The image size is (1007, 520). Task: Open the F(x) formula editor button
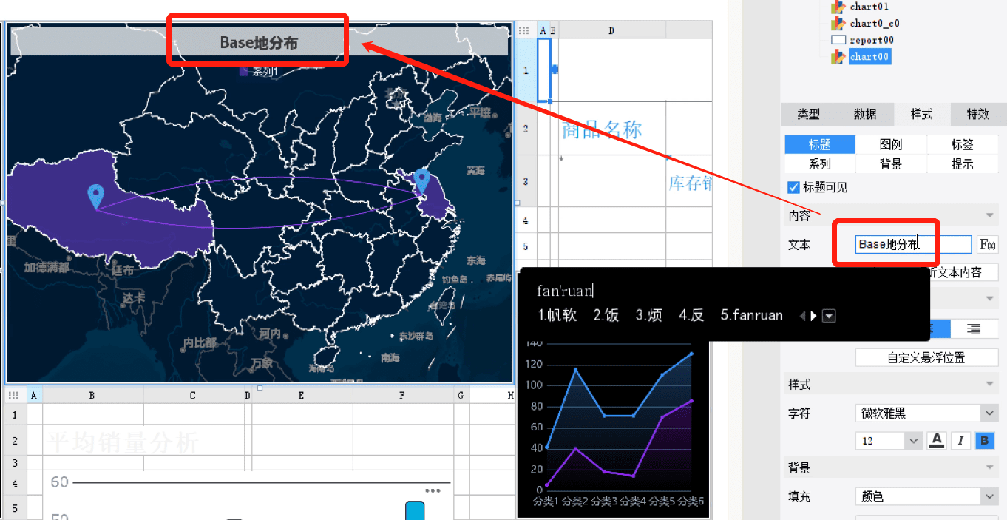[988, 245]
